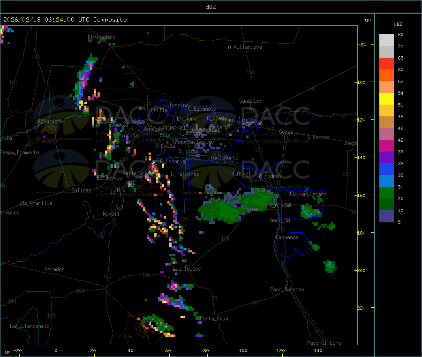
Task: Click the Divisadero map label
Action: click(101, 37)
